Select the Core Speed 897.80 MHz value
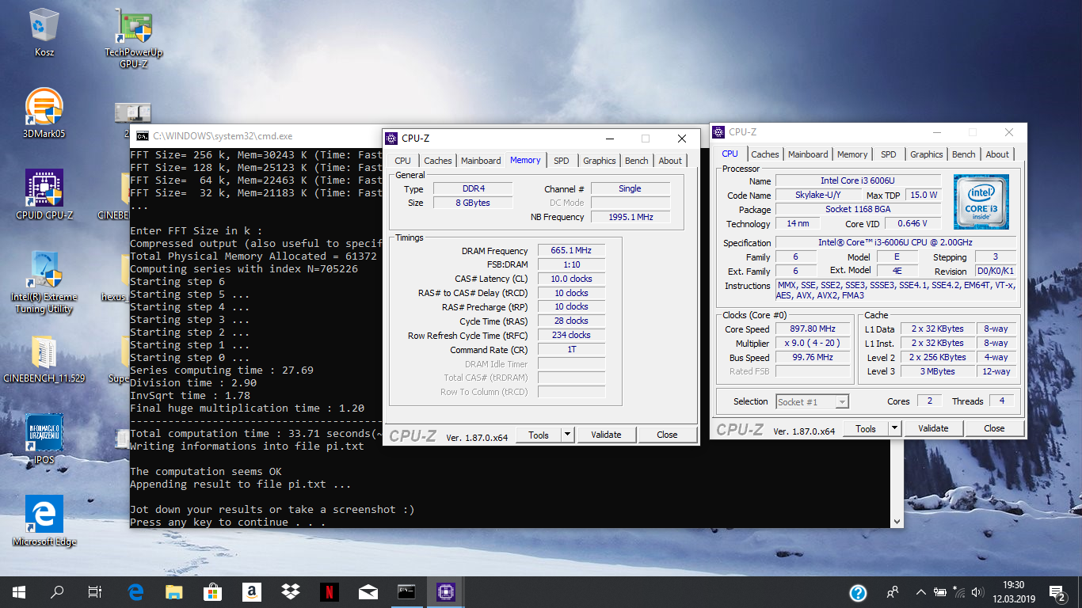This screenshot has width=1082, height=608. (813, 329)
